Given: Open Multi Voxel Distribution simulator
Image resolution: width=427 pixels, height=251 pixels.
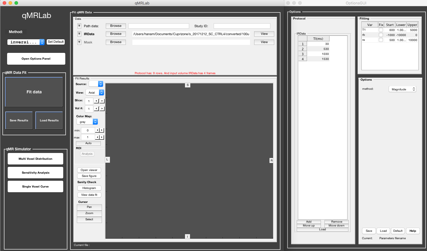Looking at the screenshot, I should [35, 159].
